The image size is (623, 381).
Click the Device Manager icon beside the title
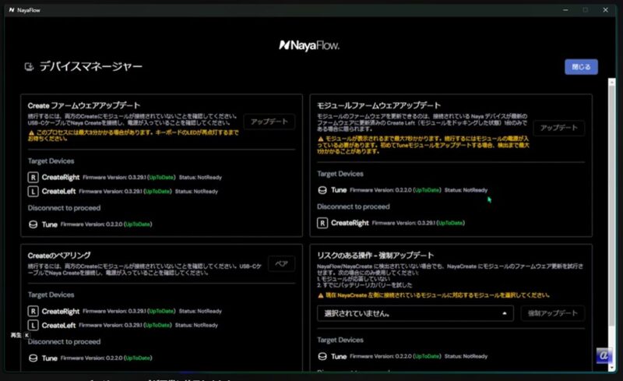click(29, 68)
